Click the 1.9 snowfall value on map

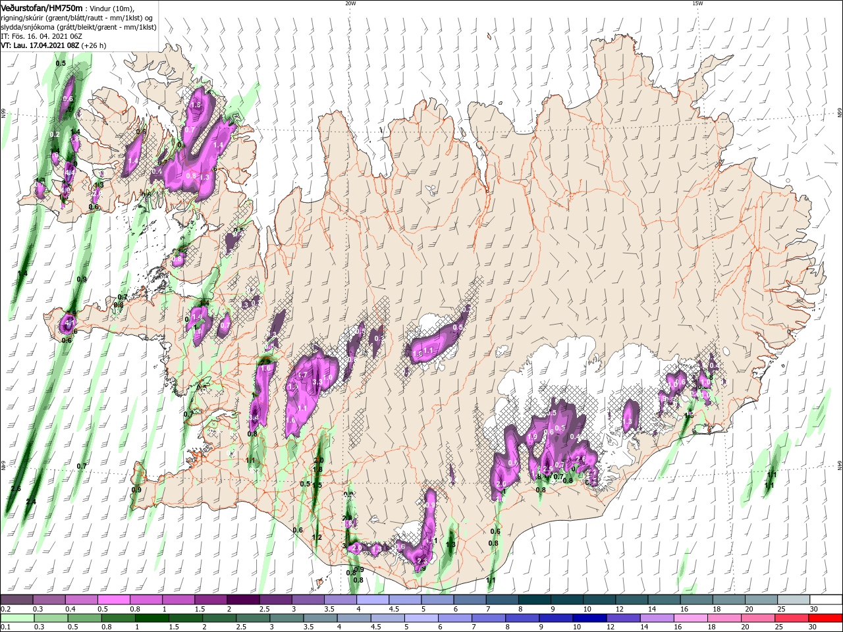coord(532,436)
